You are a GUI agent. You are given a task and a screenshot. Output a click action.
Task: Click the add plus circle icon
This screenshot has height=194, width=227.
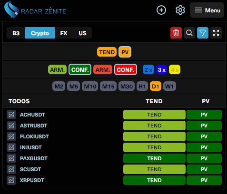pos(161,10)
